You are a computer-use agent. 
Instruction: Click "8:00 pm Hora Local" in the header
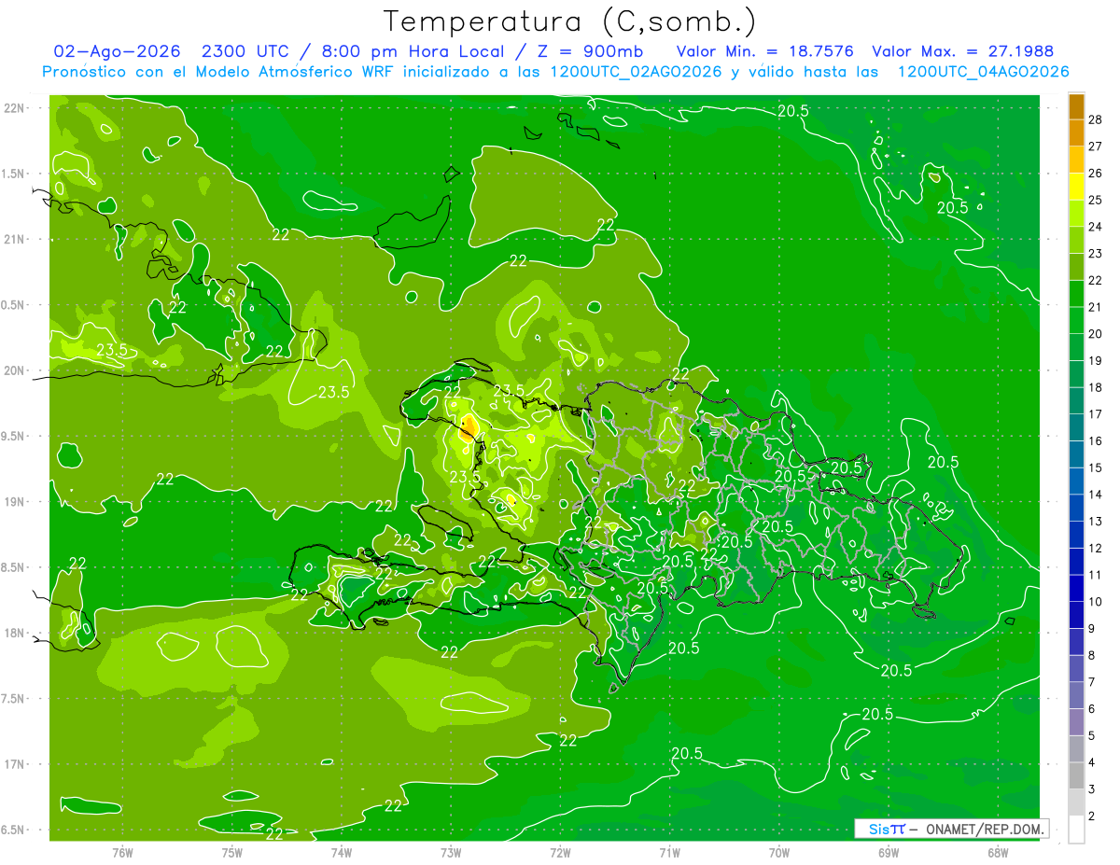[x=414, y=52]
